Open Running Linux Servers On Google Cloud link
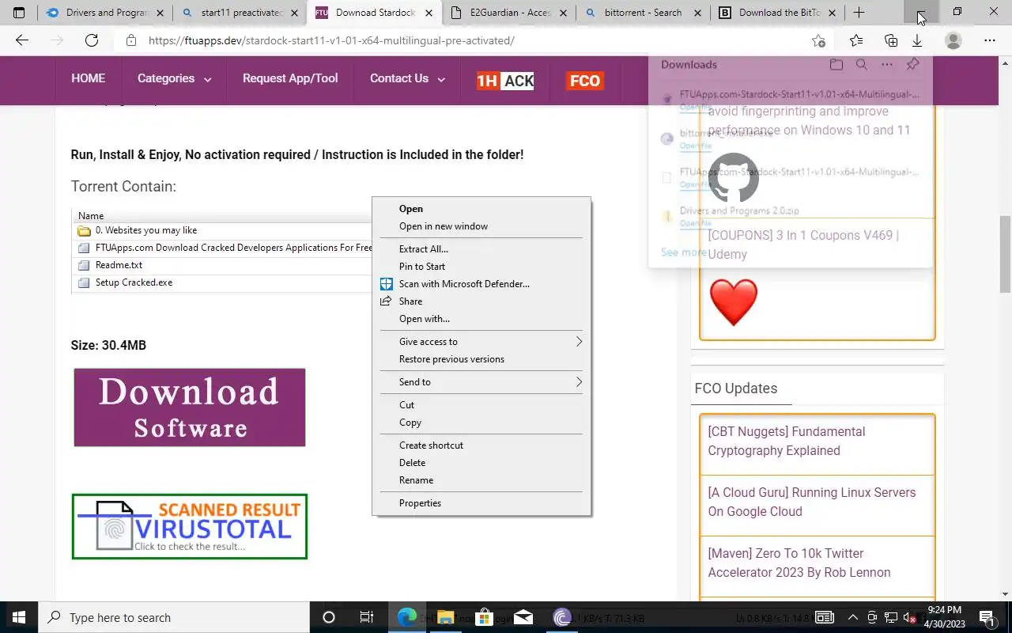Viewport: 1012px width, 633px height. 812,502
